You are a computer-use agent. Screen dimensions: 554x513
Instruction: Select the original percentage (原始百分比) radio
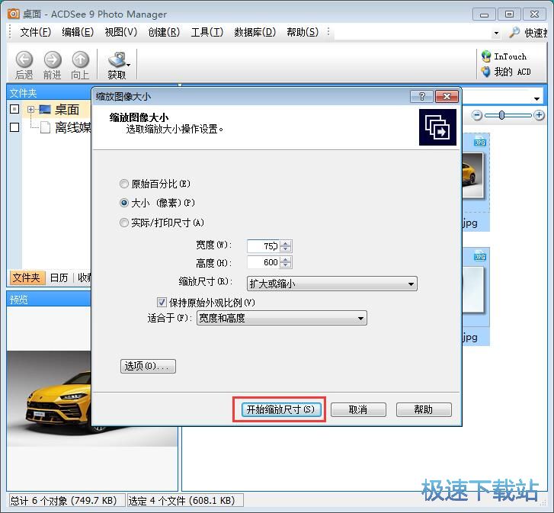click(124, 184)
